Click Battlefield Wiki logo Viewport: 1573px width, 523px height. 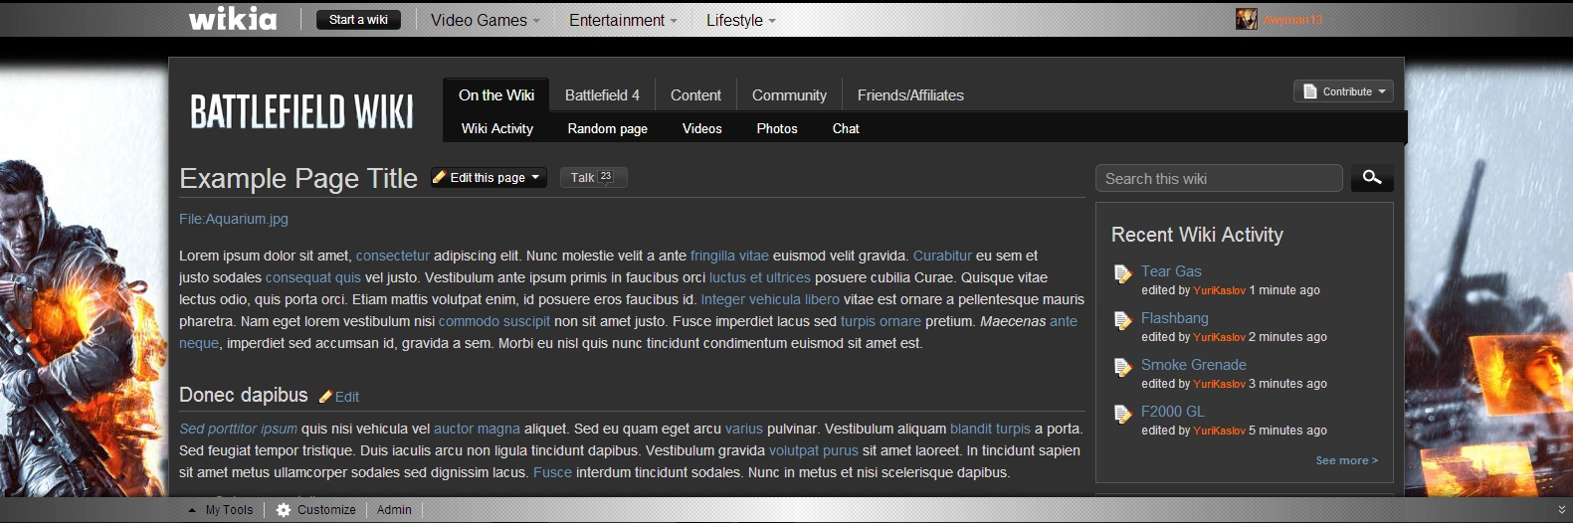[301, 111]
